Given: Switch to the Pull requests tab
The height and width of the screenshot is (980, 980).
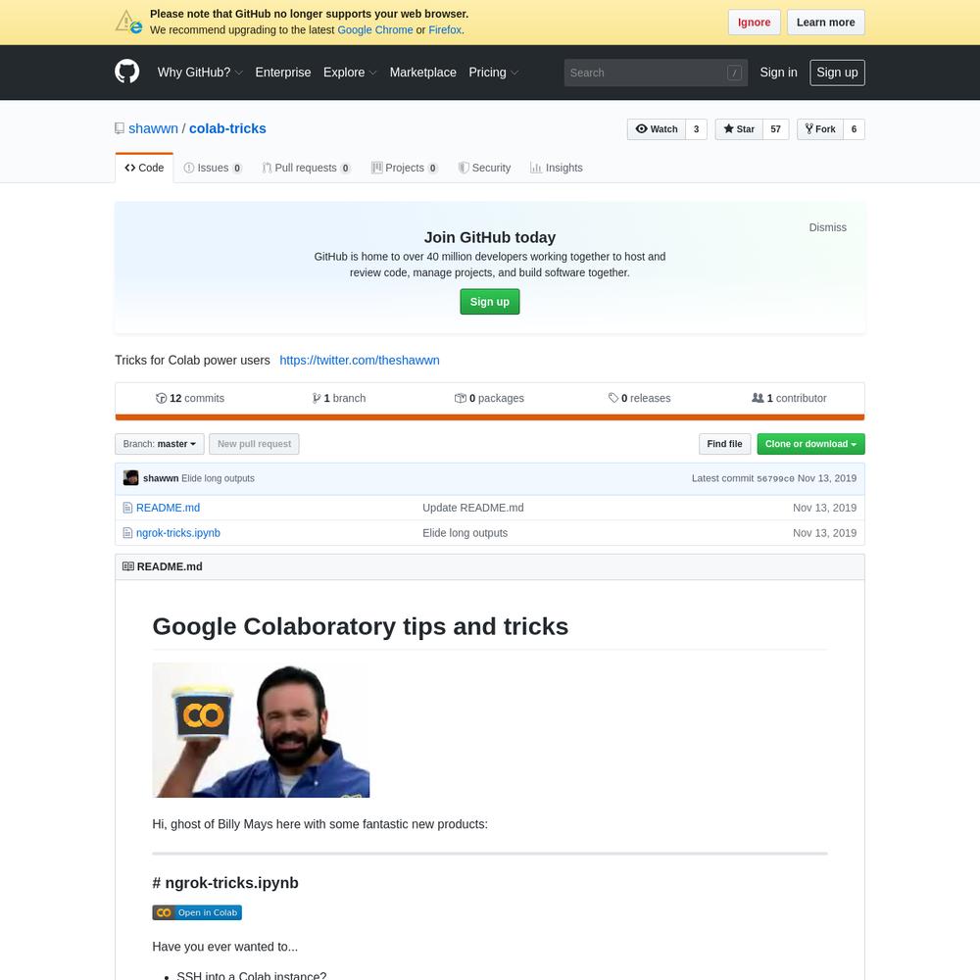Looking at the screenshot, I should 306,168.
